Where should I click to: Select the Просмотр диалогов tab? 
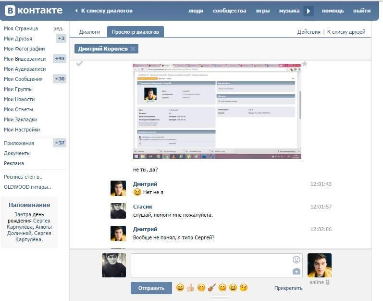coord(136,32)
